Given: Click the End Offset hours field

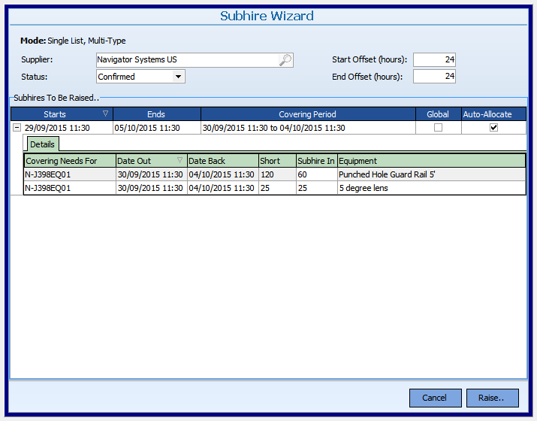Looking at the screenshot, I should (x=434, y=77).
